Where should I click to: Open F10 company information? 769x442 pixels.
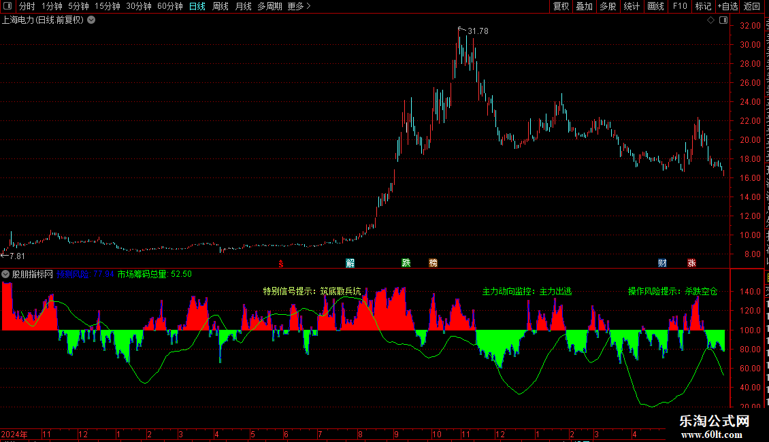coord(680,6)
